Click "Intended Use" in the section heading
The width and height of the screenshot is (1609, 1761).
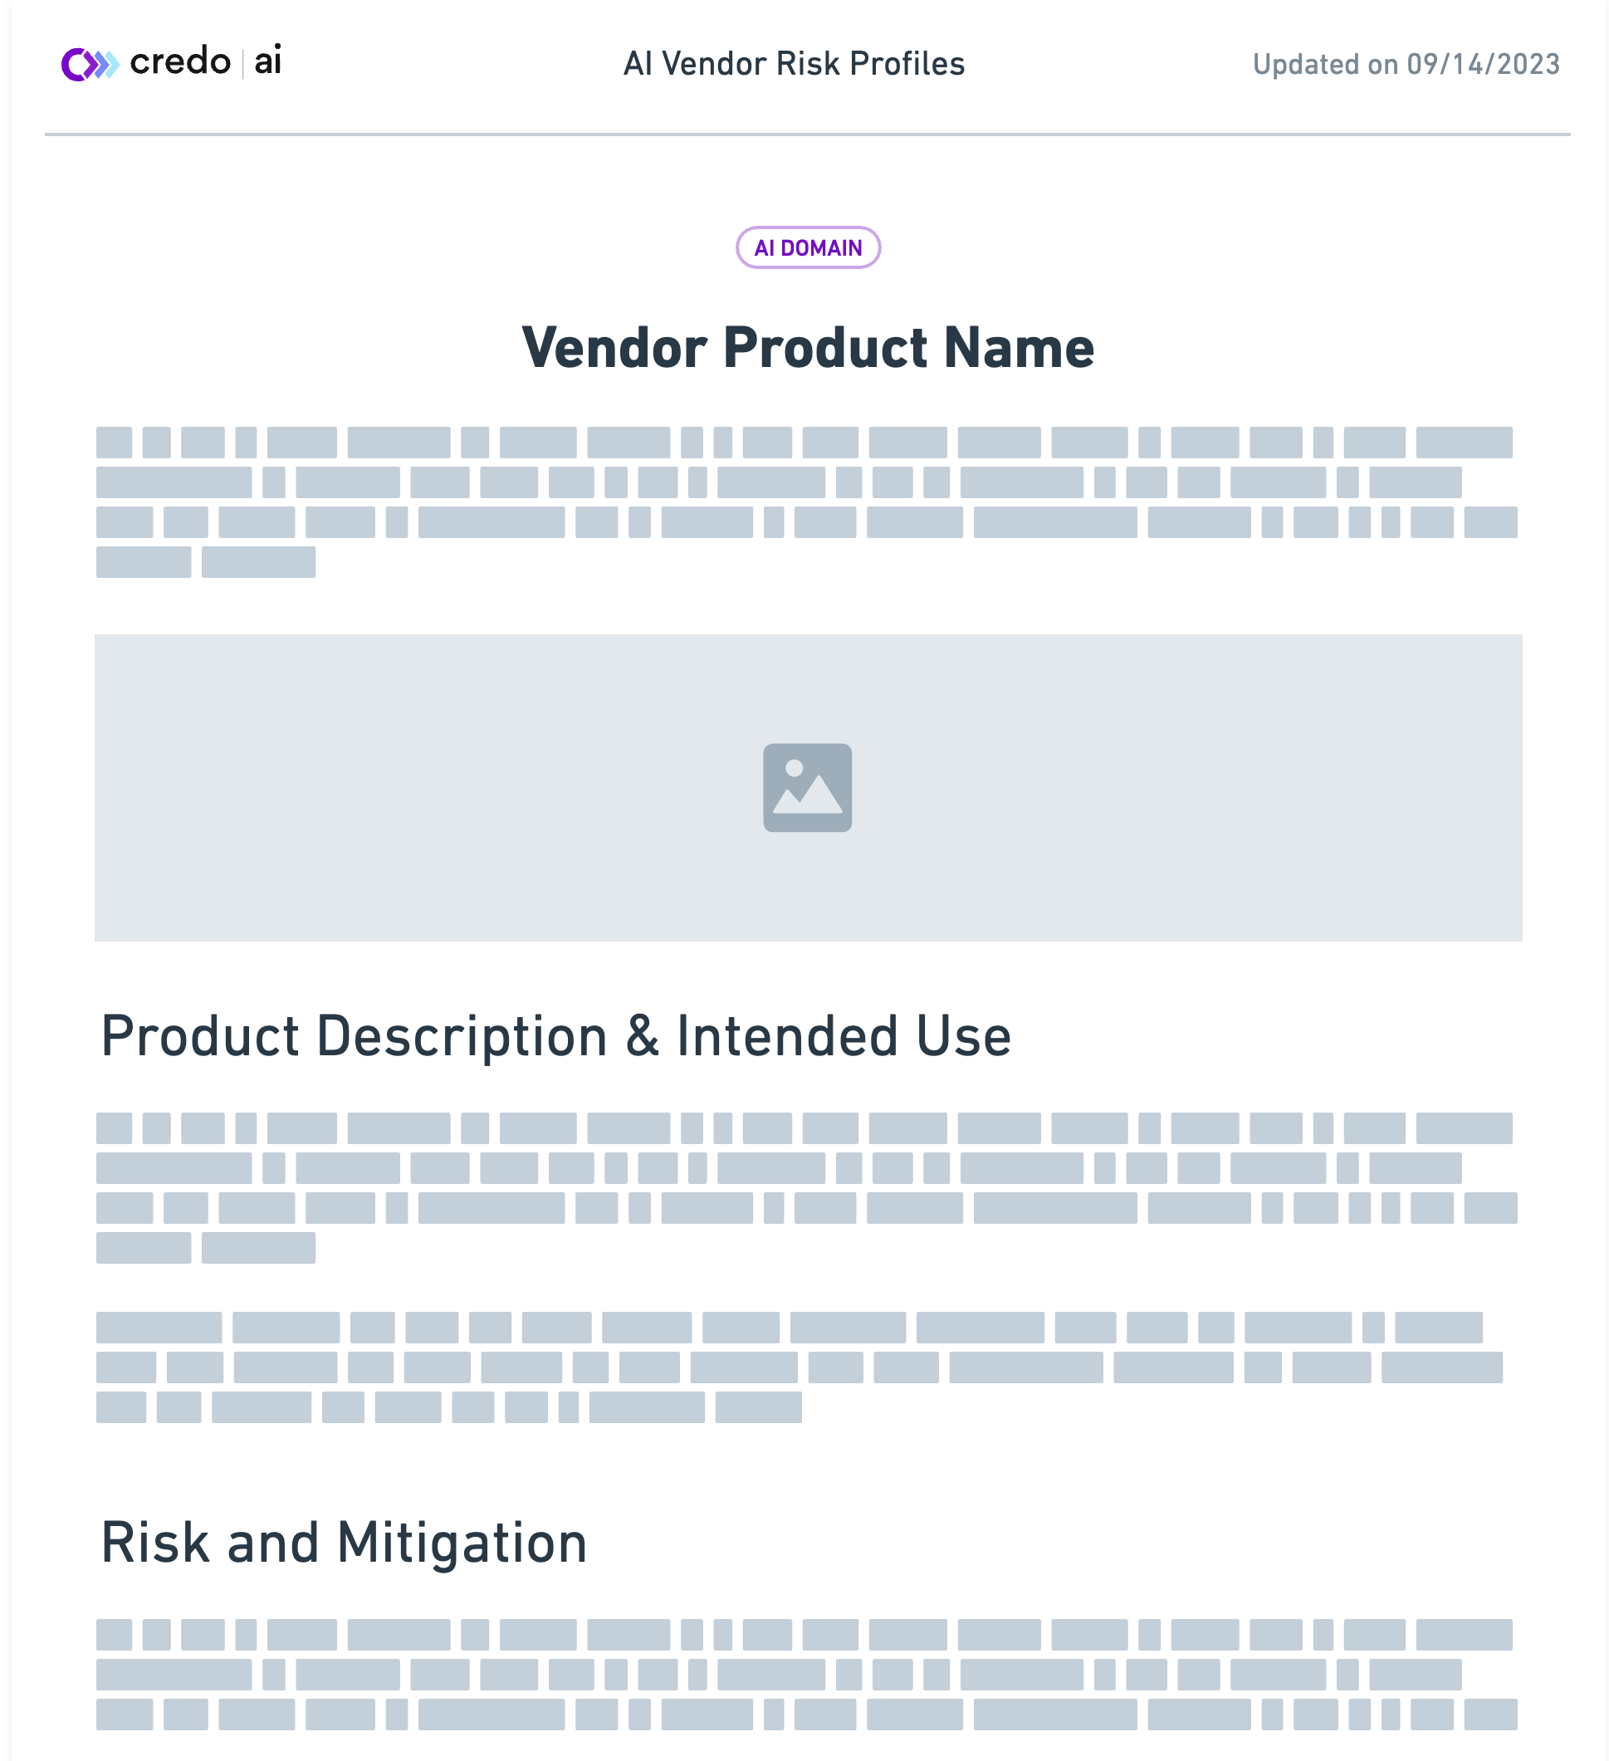844,1037
